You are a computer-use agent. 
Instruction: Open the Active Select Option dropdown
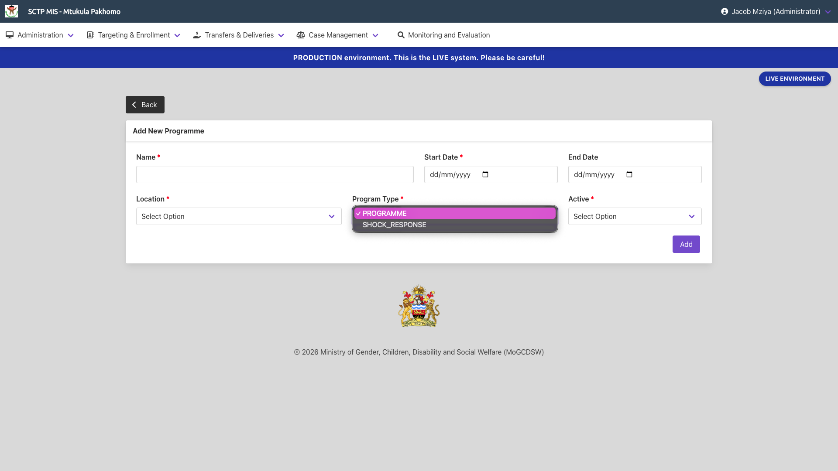tap(635, 216)
